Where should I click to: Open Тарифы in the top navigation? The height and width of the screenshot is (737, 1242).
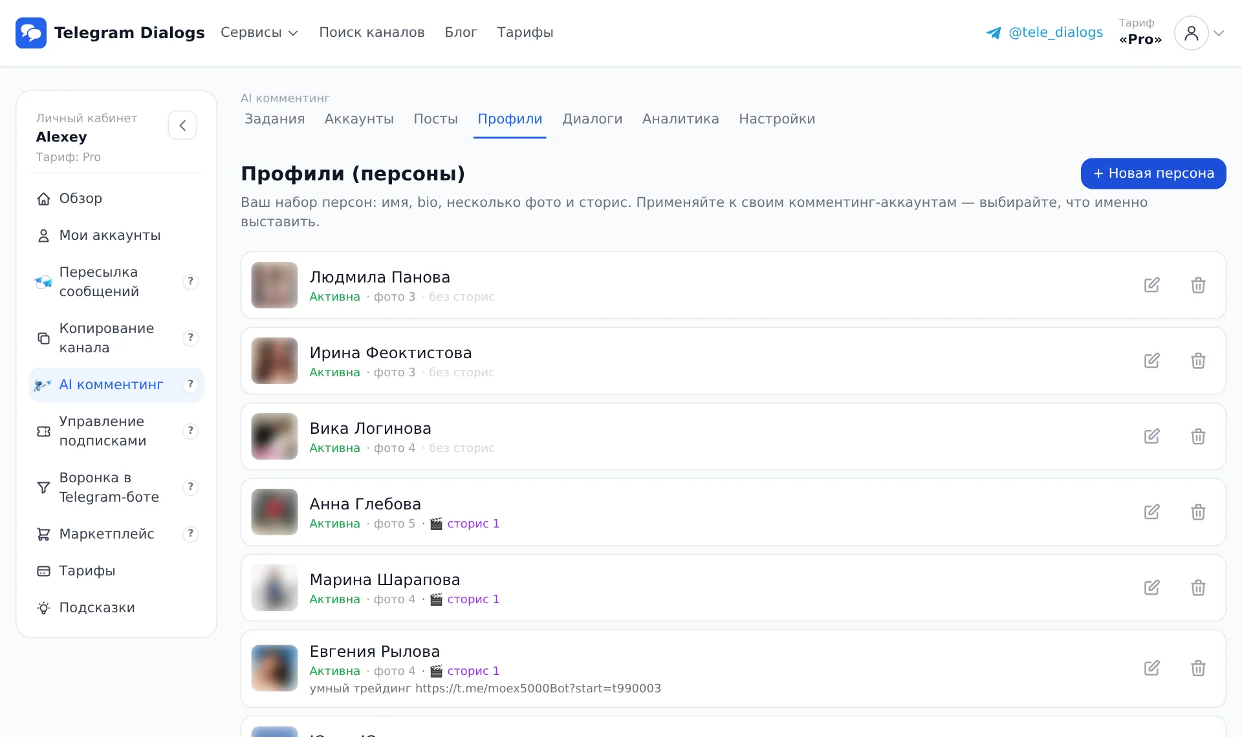(525, 32)
